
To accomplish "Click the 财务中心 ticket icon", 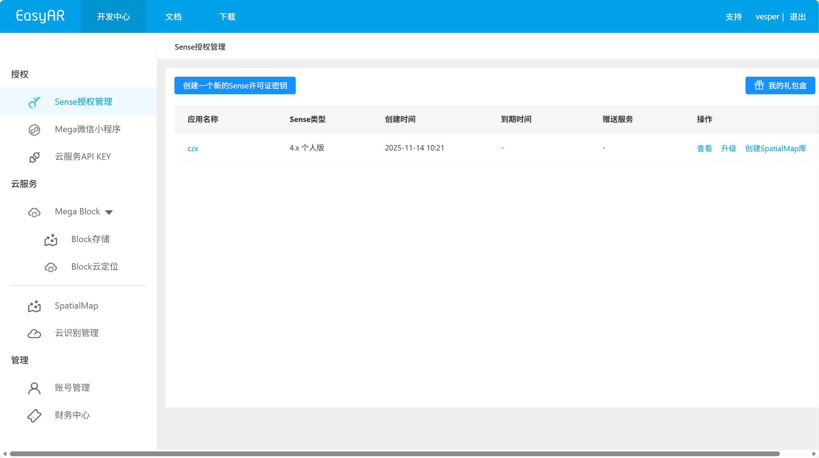I will point(34,416).
